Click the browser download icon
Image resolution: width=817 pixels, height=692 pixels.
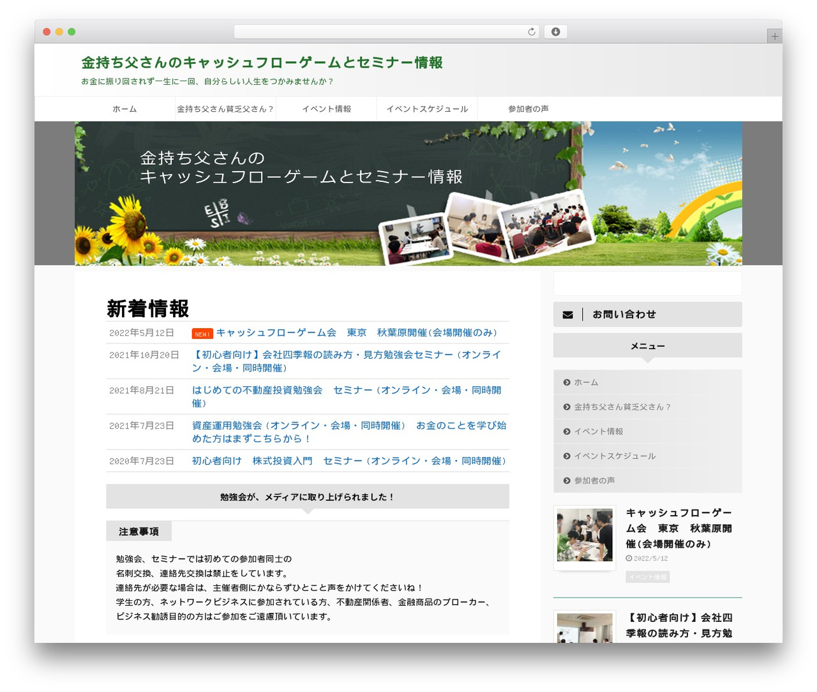pos(555,32)
